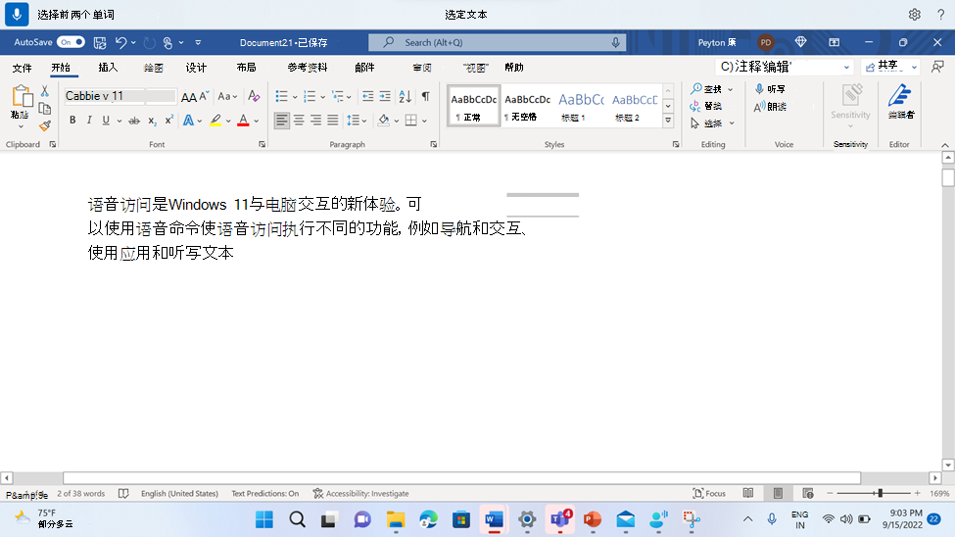955x537 pixels.
Task: Click 查找 find in Editing group
Action: tap(706, 89)
